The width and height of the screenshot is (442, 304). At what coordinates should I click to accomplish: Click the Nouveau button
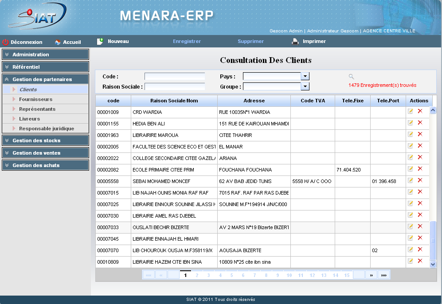(113, 41)
